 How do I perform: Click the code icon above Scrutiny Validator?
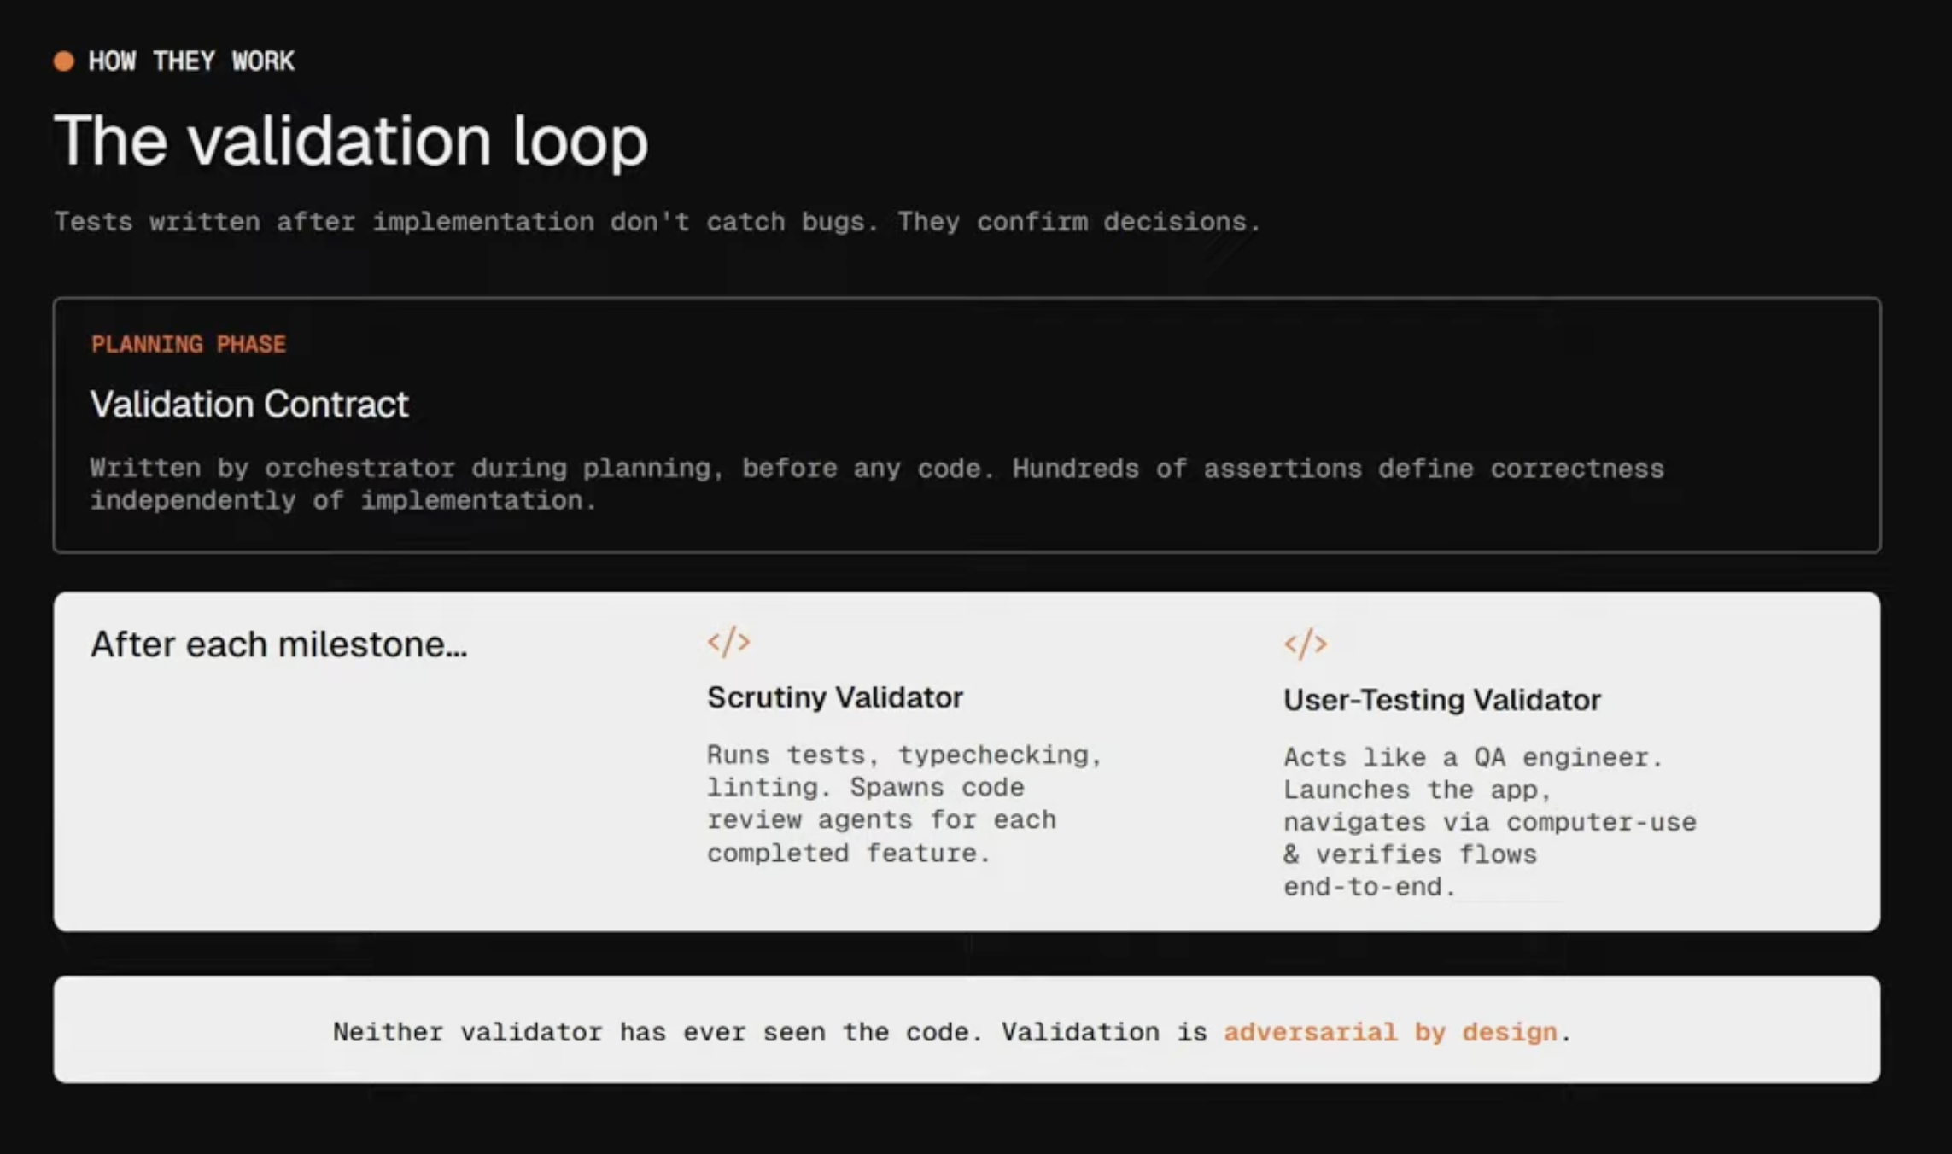[x=729, y=643]
